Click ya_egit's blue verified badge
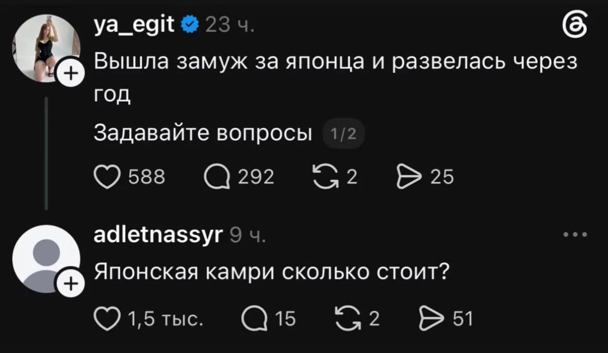This screenshot has height=353, width=608. click(190, 25)
